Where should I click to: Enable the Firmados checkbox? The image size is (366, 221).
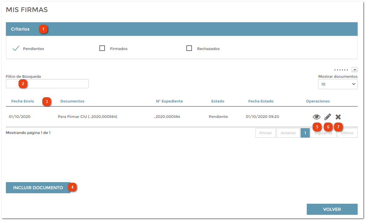(102, 48)
